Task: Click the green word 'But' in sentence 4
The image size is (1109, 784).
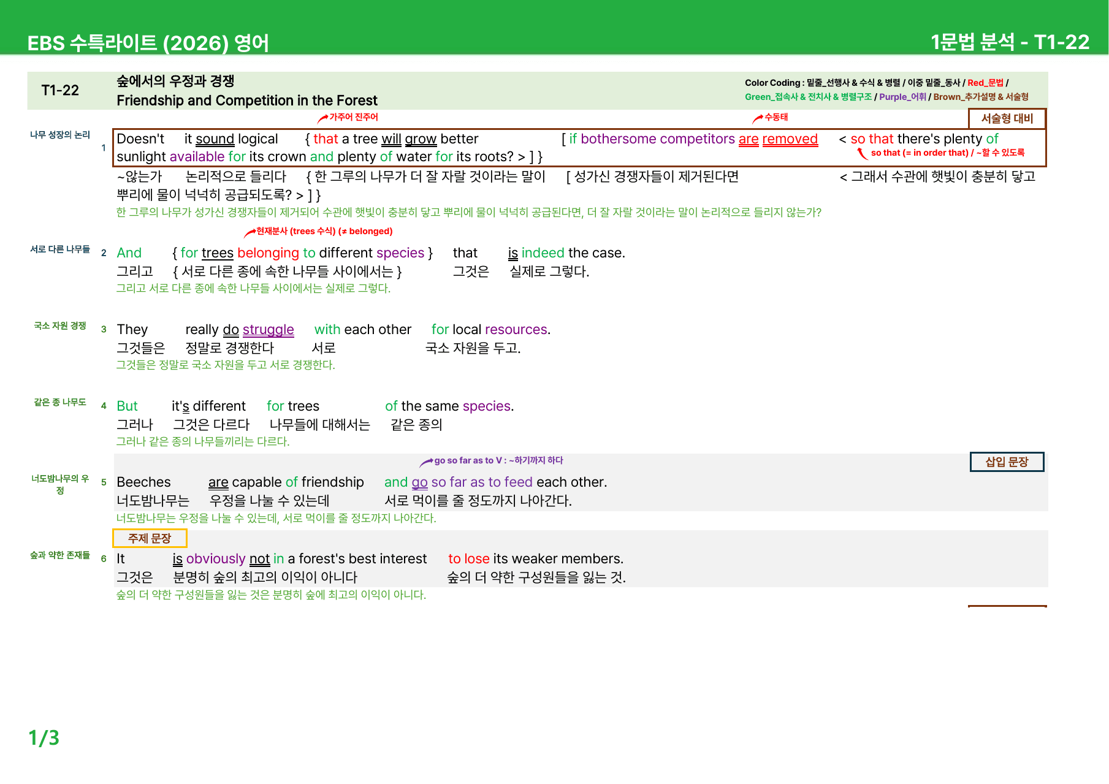Action: (127, 406)
